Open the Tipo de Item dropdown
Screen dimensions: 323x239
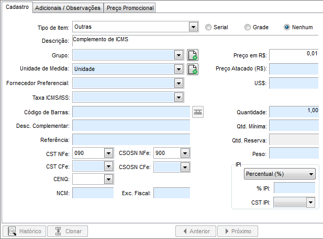(x=193, y=27)
